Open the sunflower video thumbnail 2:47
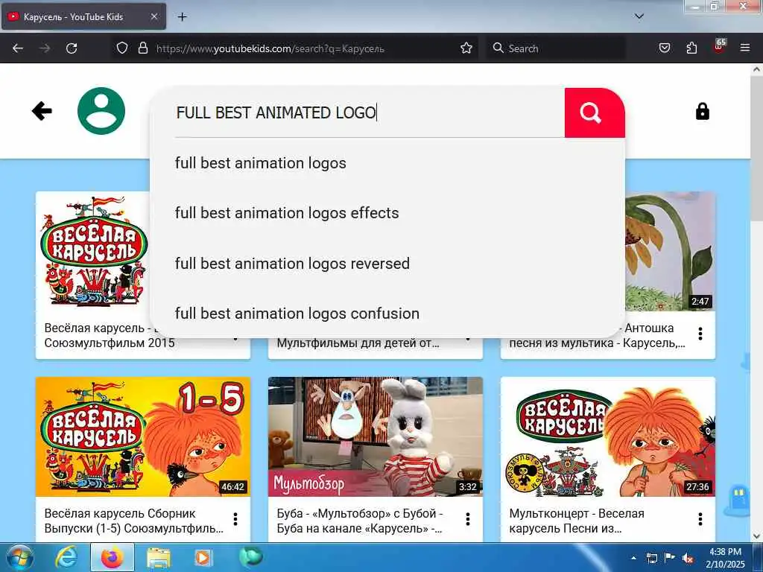The width and height of the screenshot is (763, 572). 670,251
